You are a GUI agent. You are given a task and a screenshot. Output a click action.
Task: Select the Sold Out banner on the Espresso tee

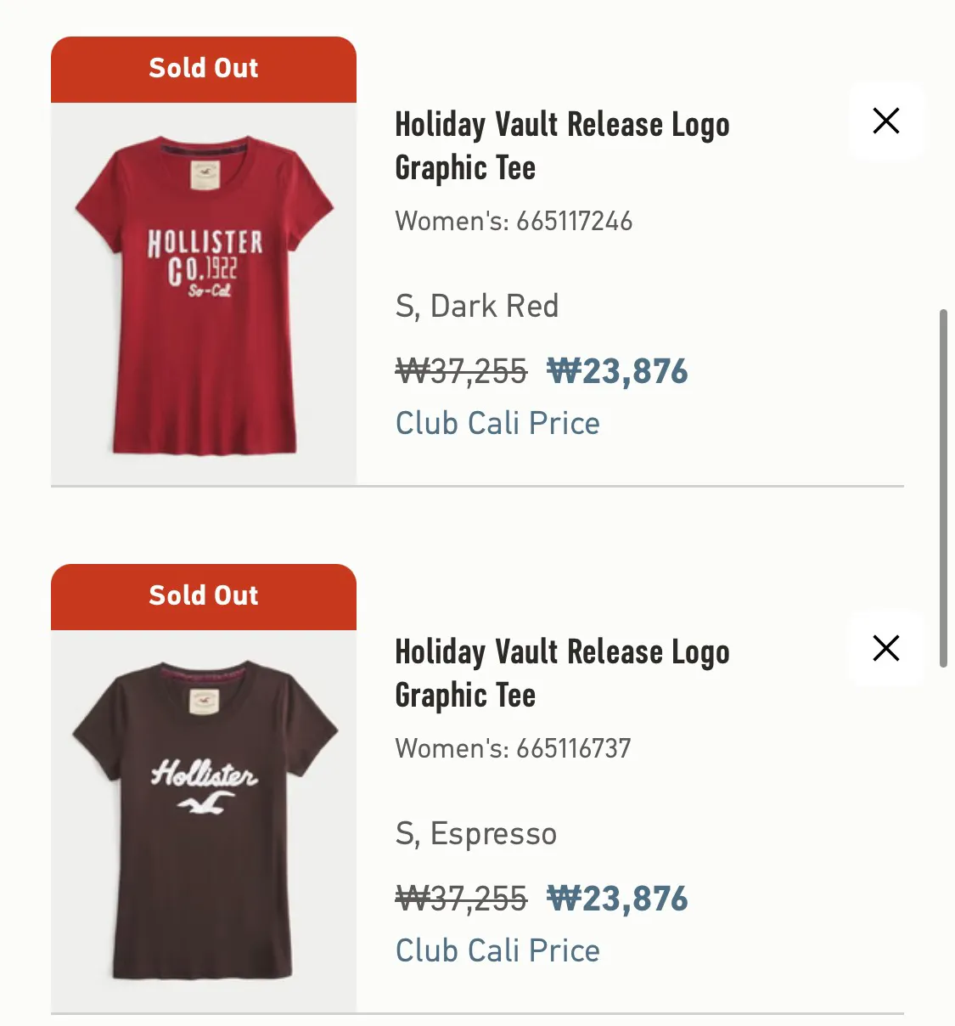point(203,595)
